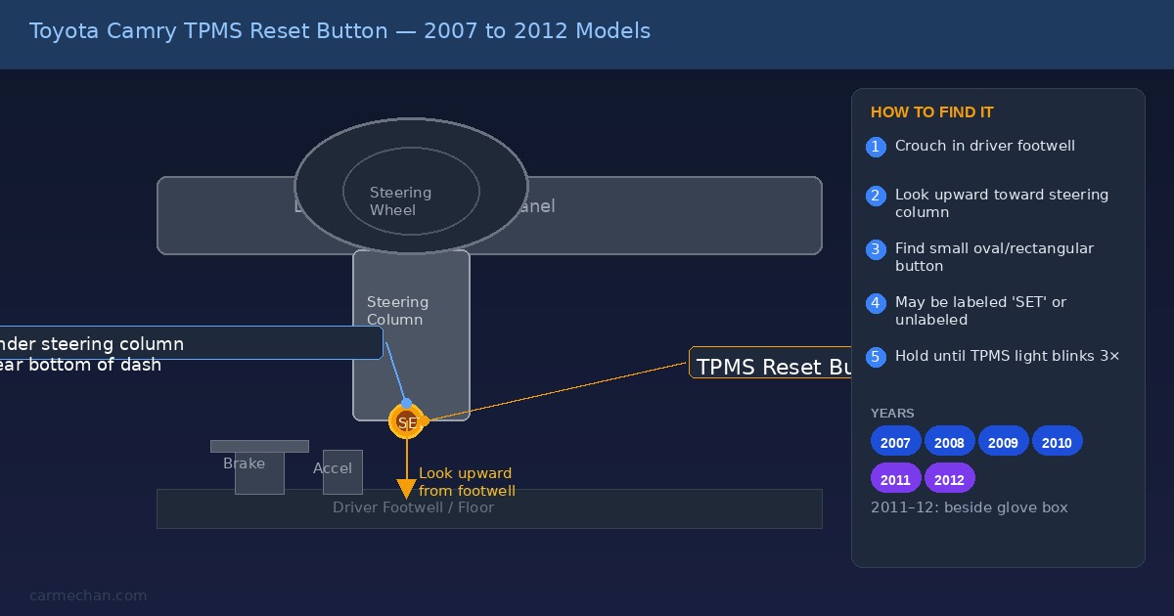Screen dimensions: 1174x616
Task: Select the purple 2012 year pill
Action: pos(949,479)
